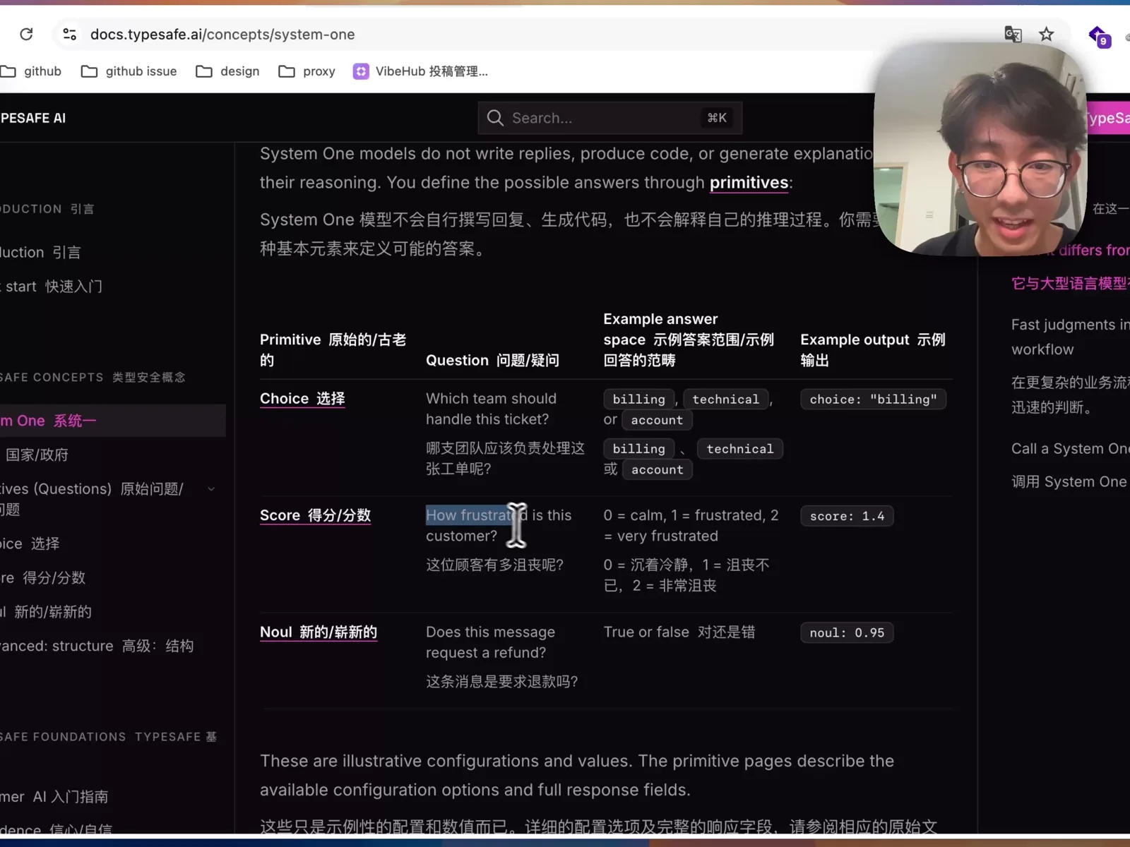Click the TYPESAFE AI logo text

coord(33,118)
